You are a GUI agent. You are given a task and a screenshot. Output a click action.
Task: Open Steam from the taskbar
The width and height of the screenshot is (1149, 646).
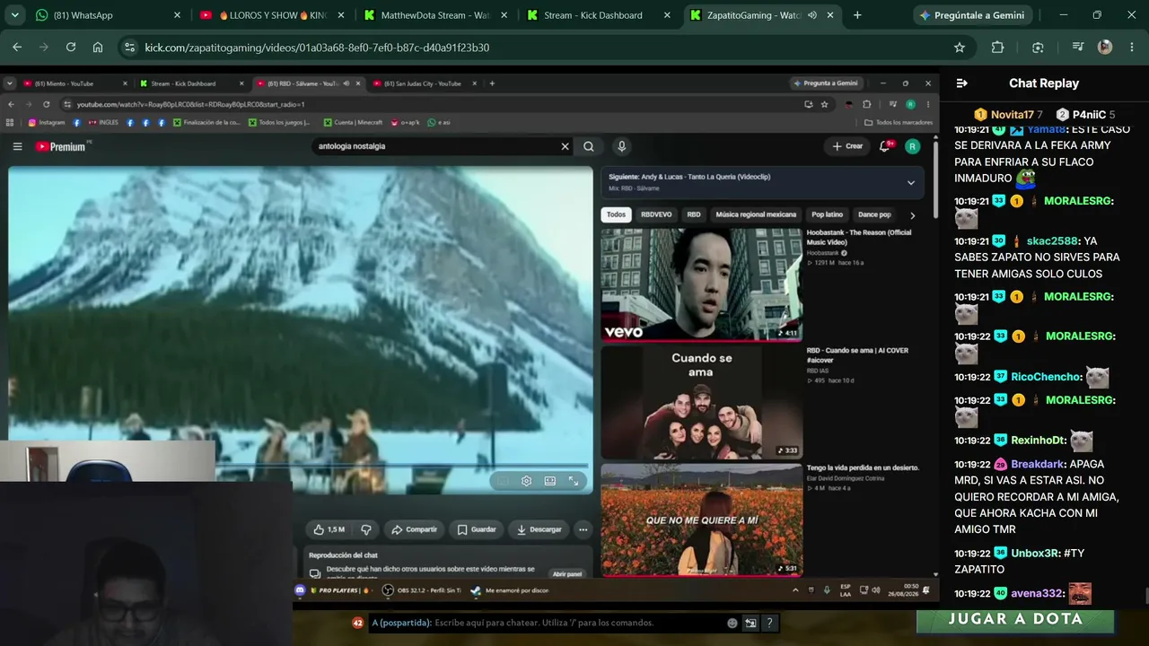click(x=476, y=590)
